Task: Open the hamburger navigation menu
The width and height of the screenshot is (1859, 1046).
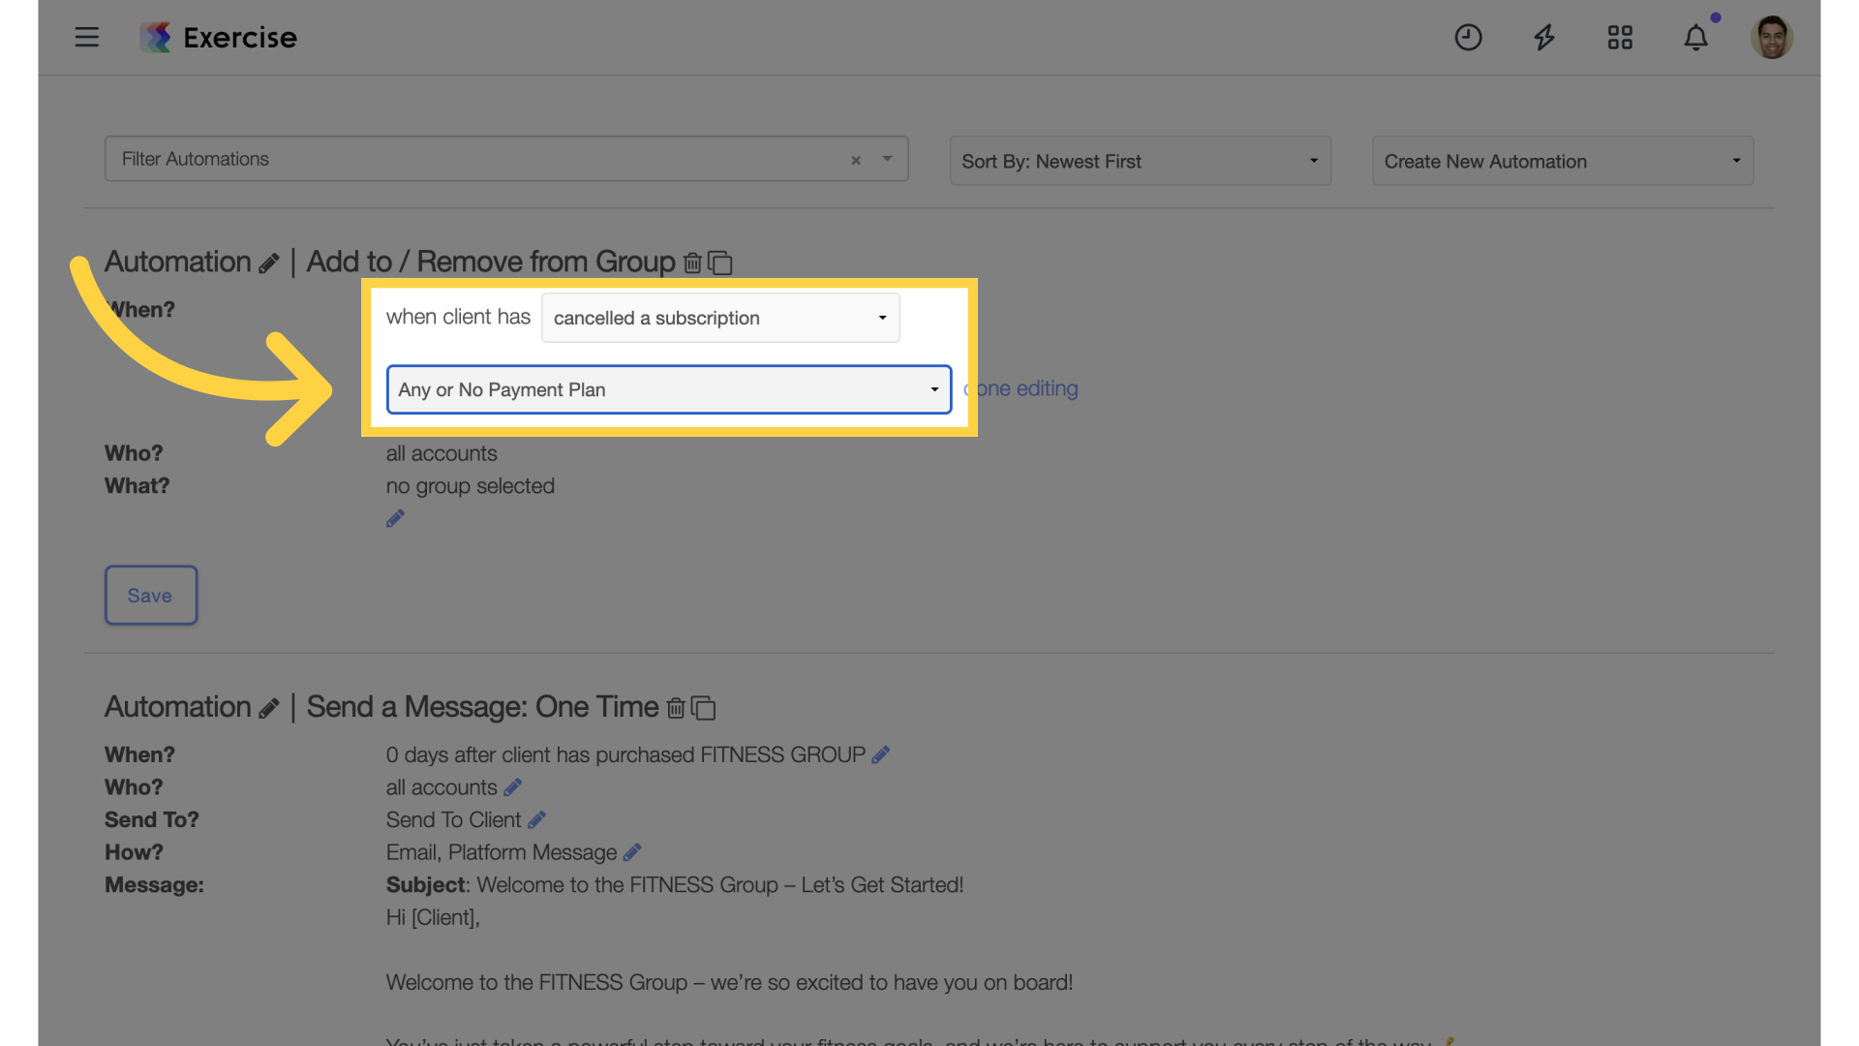Action: coord(87,37)
